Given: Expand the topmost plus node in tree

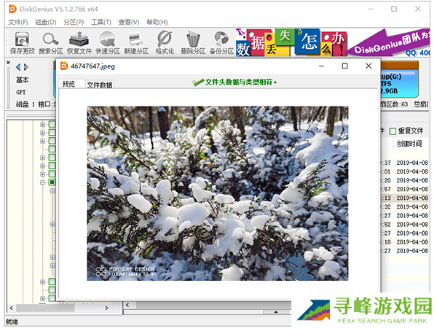Looking at the screenshot, I should click(x=43, y=125).
